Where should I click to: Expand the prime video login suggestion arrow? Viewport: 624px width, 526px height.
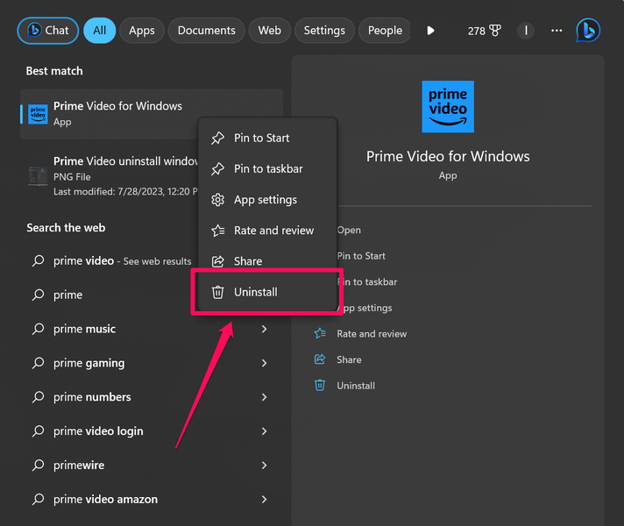pyautogui.click(x=265, y=431)
